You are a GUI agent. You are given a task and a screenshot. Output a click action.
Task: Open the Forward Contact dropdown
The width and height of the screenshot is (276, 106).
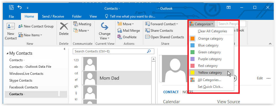(162, 24)
